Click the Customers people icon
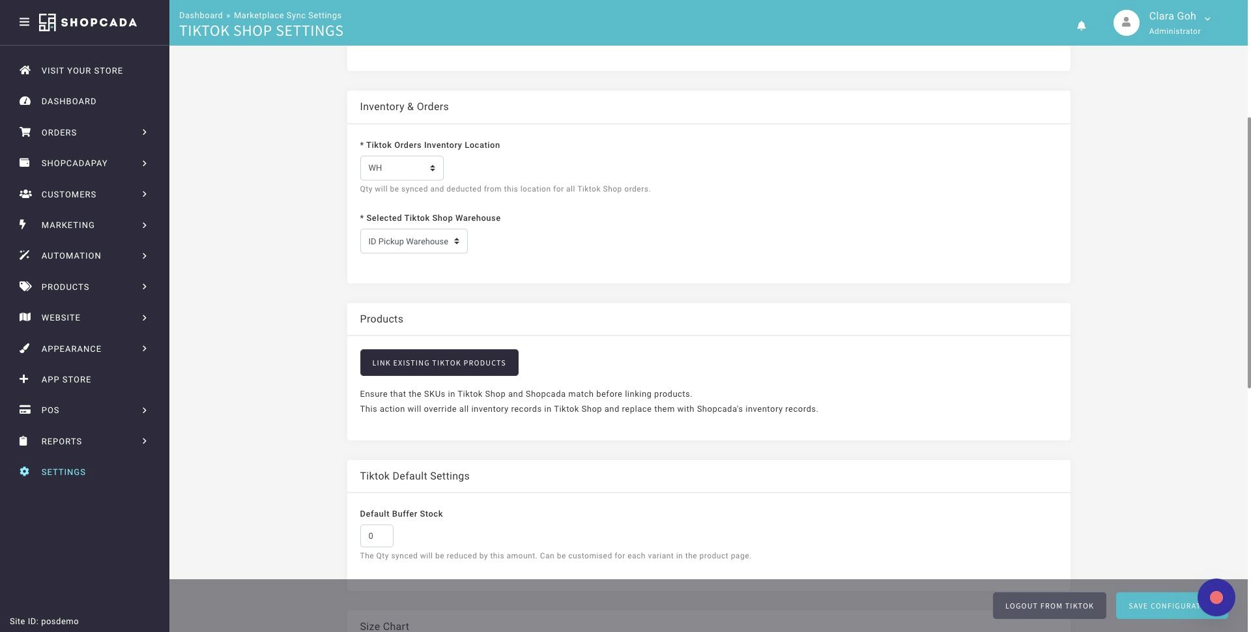The image size is (1251, 632). pyautogui.click(x=25, y=194)
